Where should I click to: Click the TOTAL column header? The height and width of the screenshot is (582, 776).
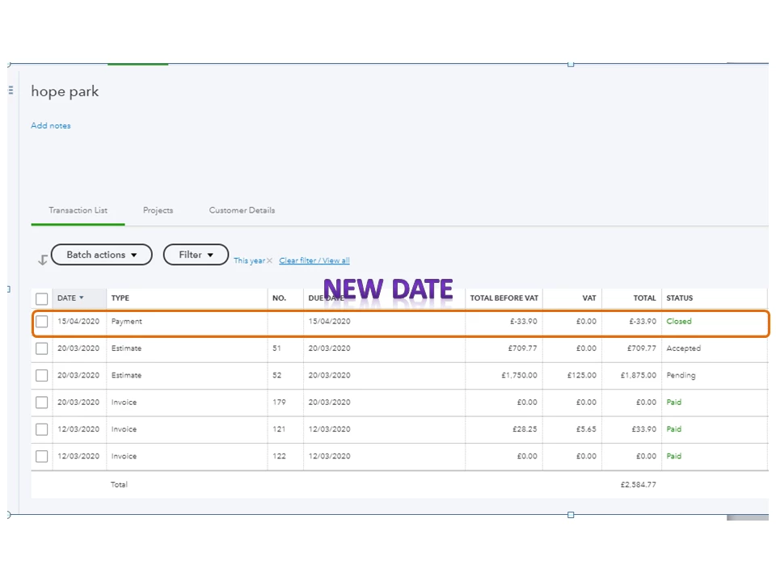[x=644, y=298]
